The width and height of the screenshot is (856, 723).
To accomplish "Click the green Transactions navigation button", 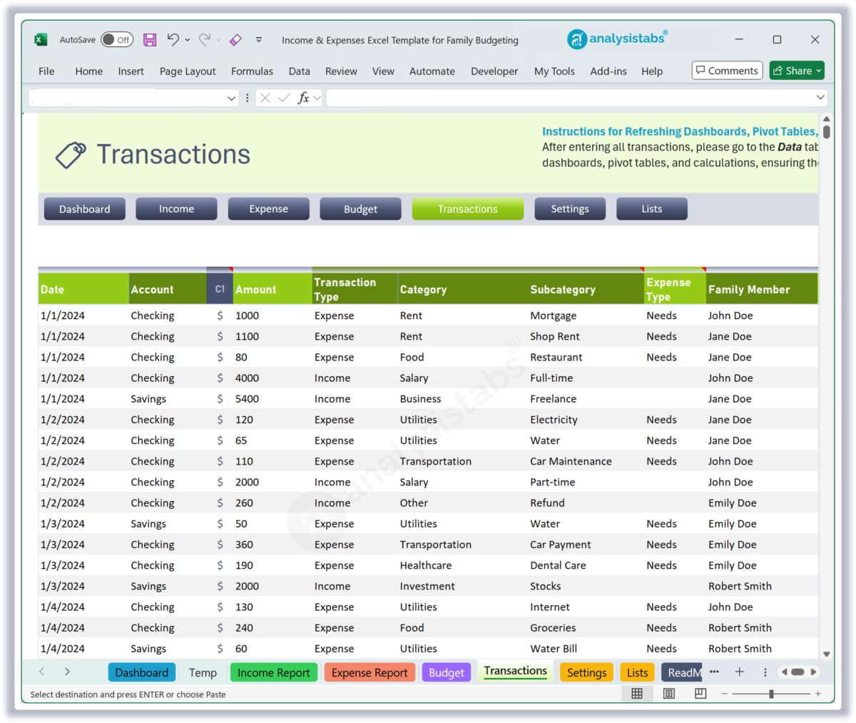I will click(467, 208).
